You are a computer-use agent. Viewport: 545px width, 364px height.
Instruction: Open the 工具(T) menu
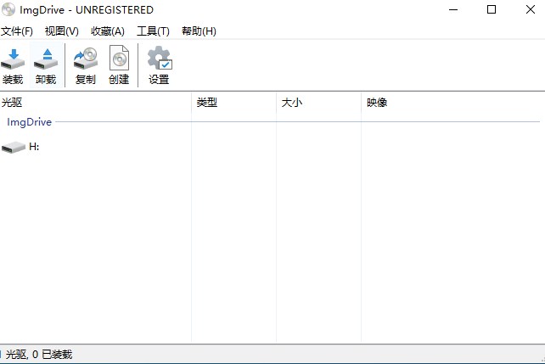click(154, 31)
